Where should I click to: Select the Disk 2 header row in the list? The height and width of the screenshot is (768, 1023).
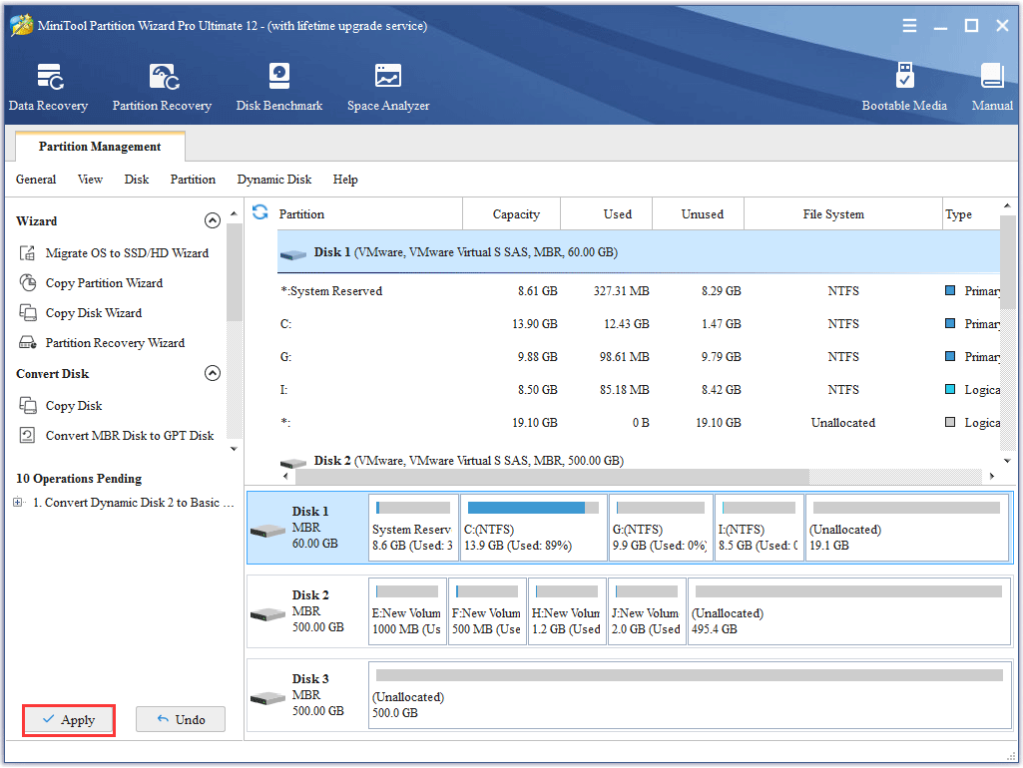(639, 460)
